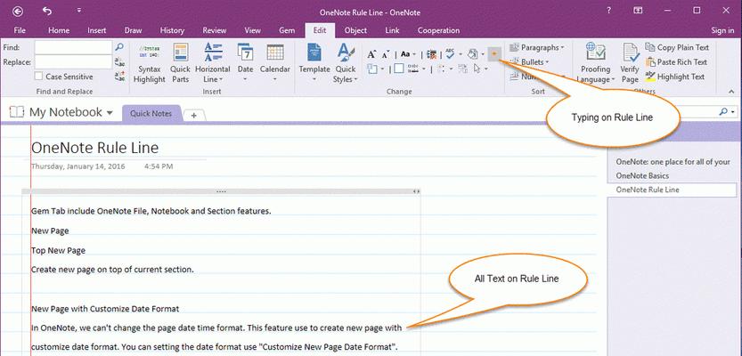The width and height of the screenshot is (742, 356).
Task: Open the Template button
Action: [x=314, y=63]
